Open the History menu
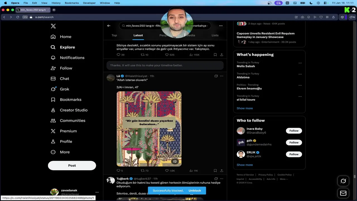 (56, 3)
